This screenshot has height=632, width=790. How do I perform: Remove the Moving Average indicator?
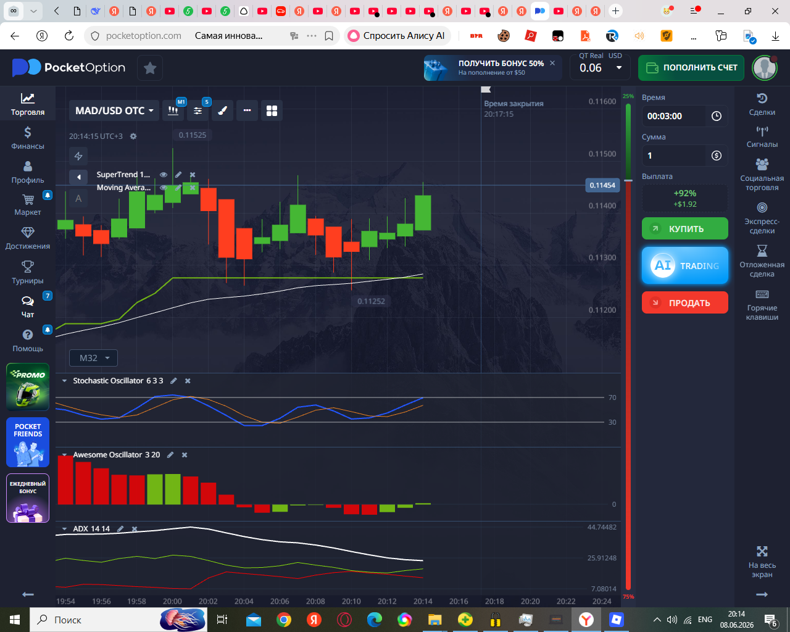[193, 188]
